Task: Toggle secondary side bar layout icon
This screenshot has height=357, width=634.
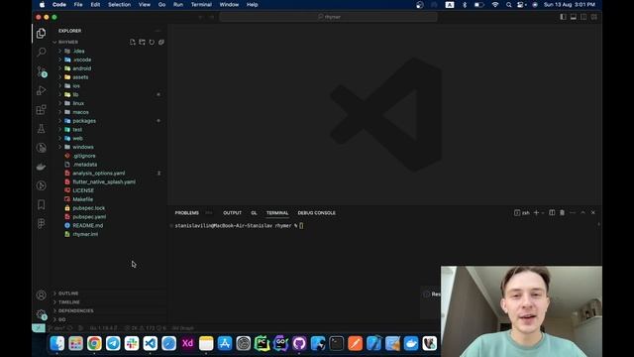Action: pyautogui.click(x=583, y=17)
